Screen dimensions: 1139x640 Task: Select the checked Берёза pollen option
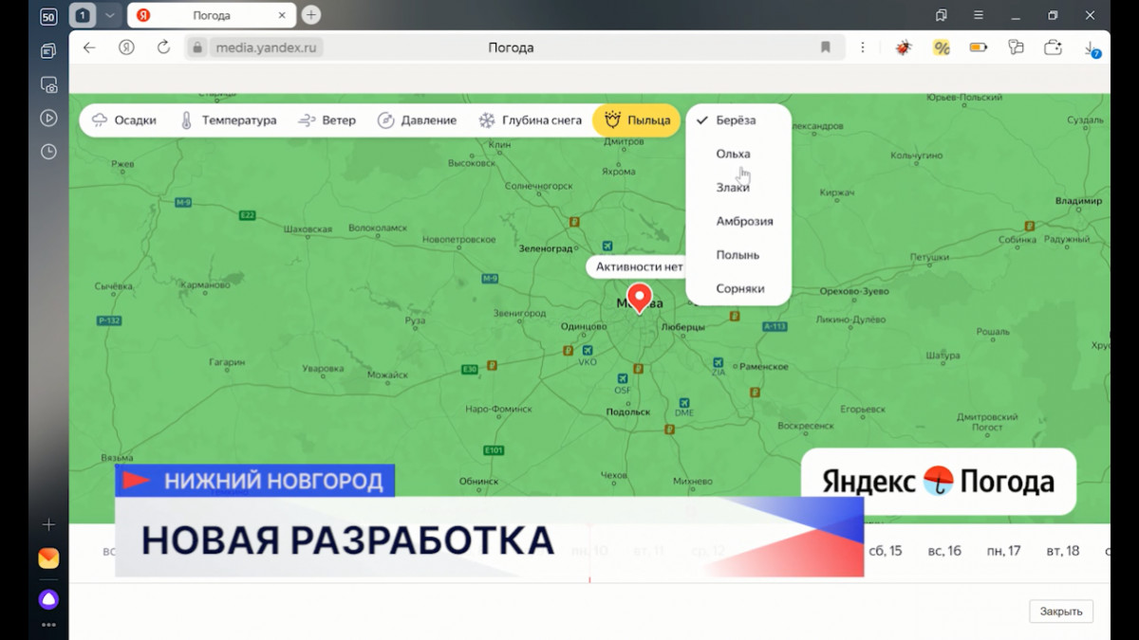pos(736,120)
